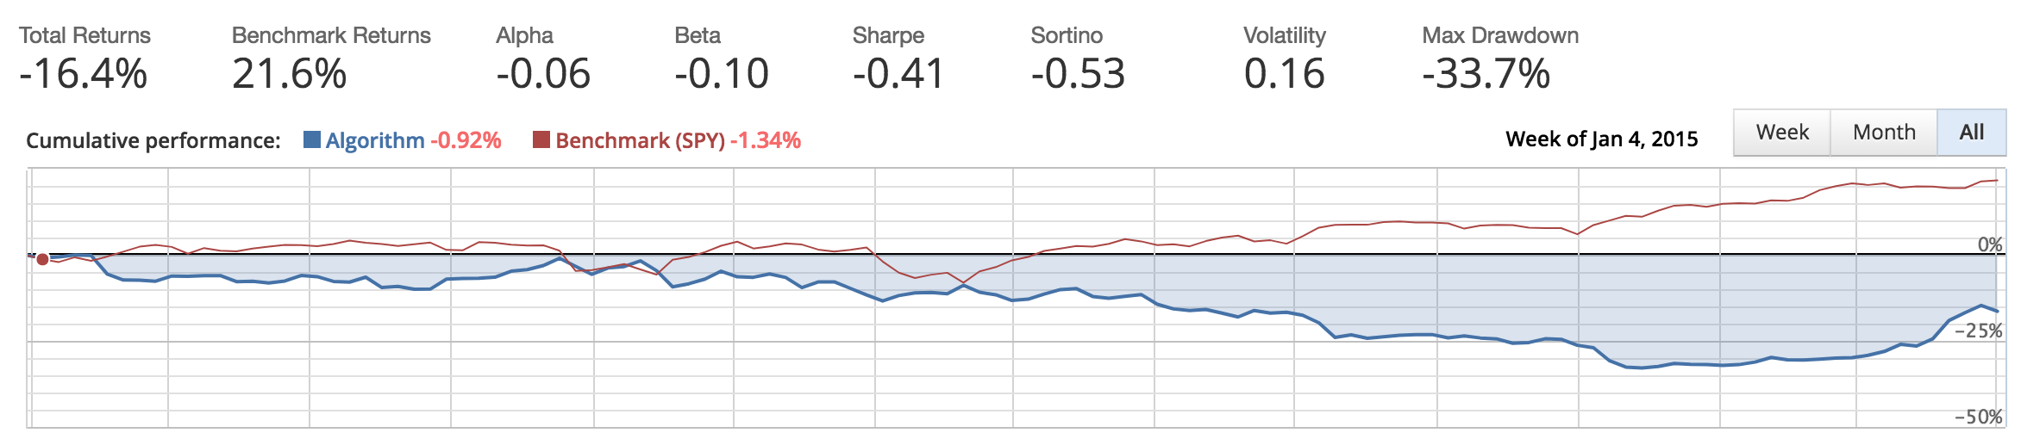Click the Total Returns value -16.4%
2021x439 pixels.
tap(84, 74)
